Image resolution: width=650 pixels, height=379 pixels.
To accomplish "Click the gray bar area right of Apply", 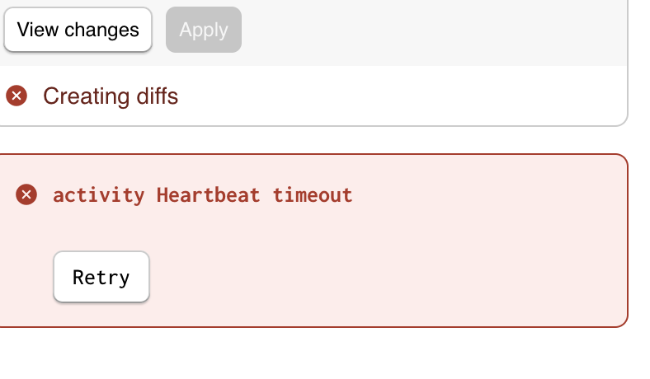I will point(431,30).
